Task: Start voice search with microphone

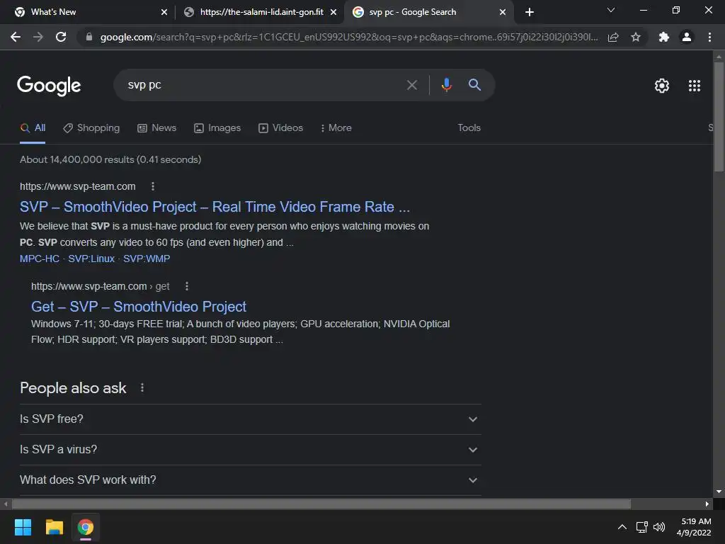Action: point(446,85)
